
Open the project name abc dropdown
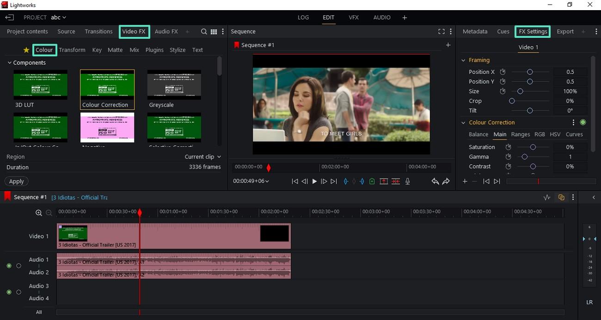click(x=58, y=18)
